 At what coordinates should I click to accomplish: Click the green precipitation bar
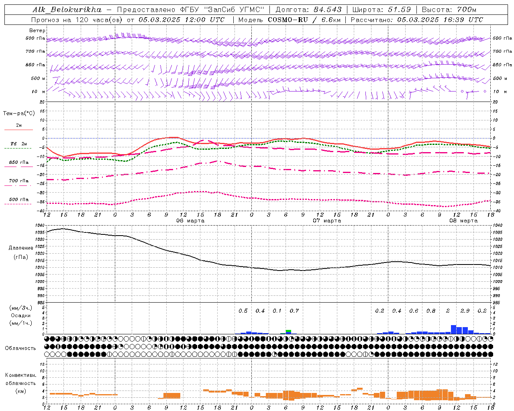coord(288,331)
